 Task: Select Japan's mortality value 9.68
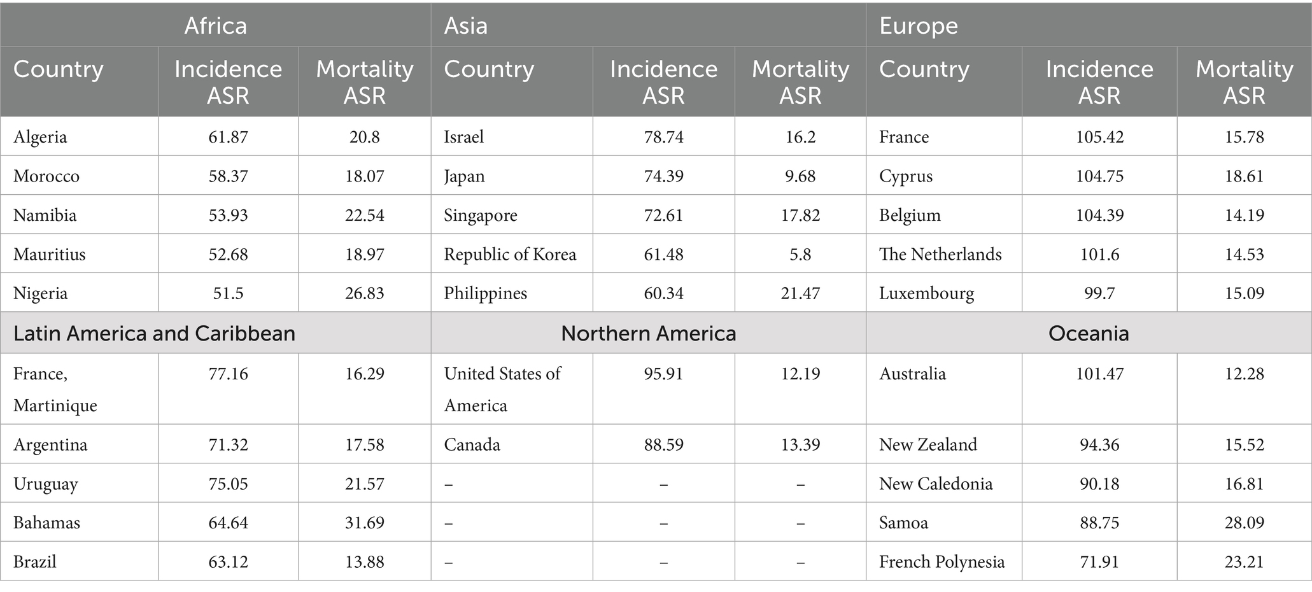click(800, 176)
